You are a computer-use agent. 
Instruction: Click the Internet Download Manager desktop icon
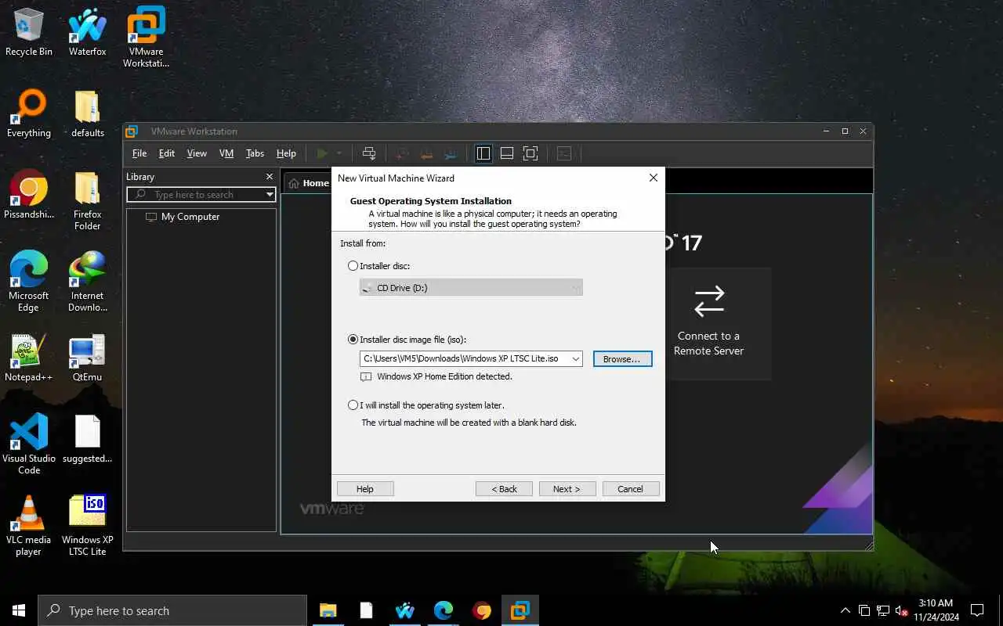point(88,282)
